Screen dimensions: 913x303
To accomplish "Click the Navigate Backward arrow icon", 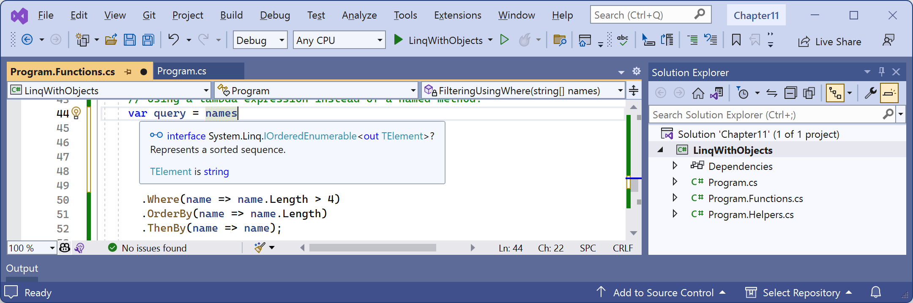I will pos(27,40).
